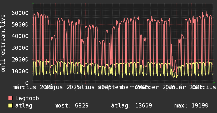Click the átlag legend label beside yellow swatch
Screen dimensions: 217x113
[24, 106]
